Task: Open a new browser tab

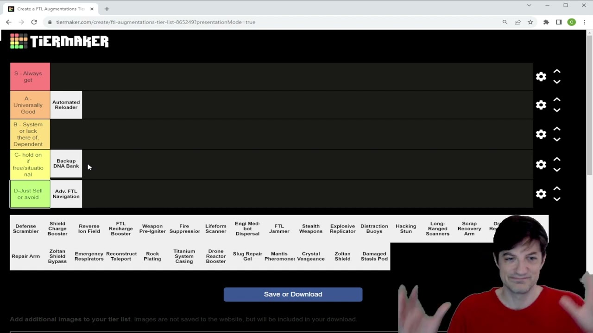Action: pyautogui.click(x=107, y=9)
